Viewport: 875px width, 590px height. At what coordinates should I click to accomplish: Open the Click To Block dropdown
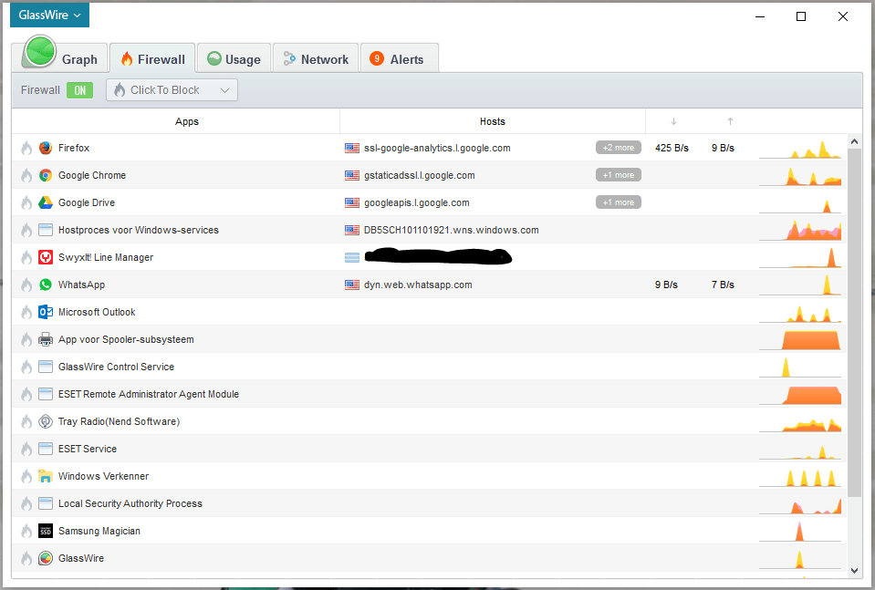click(x=172, y=89)
